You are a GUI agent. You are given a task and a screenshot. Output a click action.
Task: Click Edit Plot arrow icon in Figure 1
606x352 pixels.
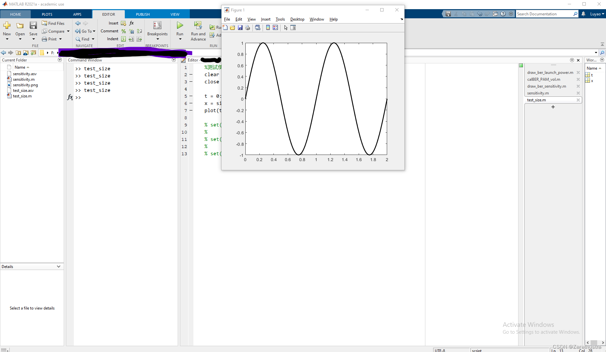click(286, 27)
